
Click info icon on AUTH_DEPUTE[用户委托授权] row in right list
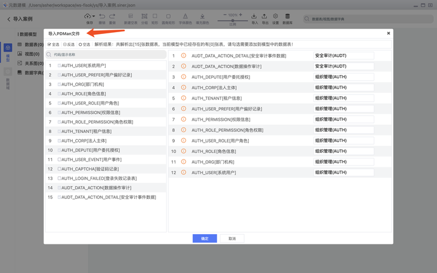tap(183, 77)
